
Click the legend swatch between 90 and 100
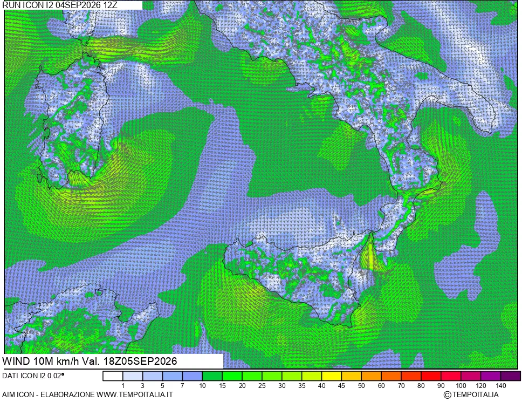[451, 376]
